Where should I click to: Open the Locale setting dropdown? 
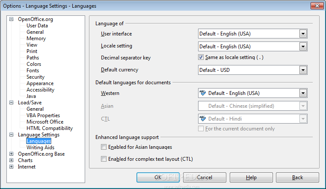tap(303, 47)
